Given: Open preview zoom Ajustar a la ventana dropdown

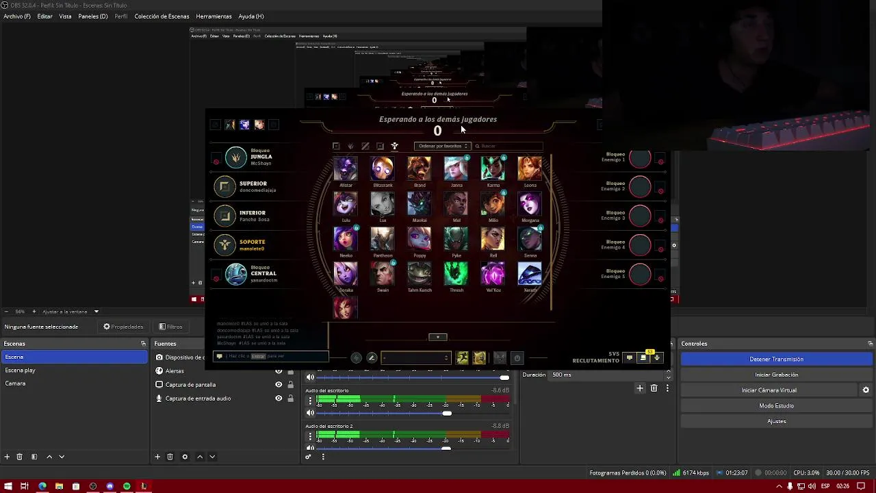Looking at the screenshot, I should (x=70, y=312).
